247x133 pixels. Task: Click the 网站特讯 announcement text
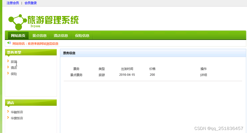point(35,44)
